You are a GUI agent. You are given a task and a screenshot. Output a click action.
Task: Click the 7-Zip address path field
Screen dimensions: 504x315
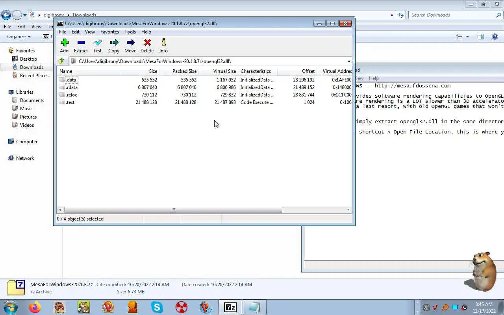coord(208,61)
